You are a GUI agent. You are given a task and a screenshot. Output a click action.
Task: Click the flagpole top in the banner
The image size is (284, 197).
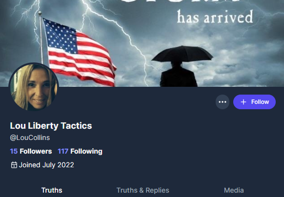40,13
